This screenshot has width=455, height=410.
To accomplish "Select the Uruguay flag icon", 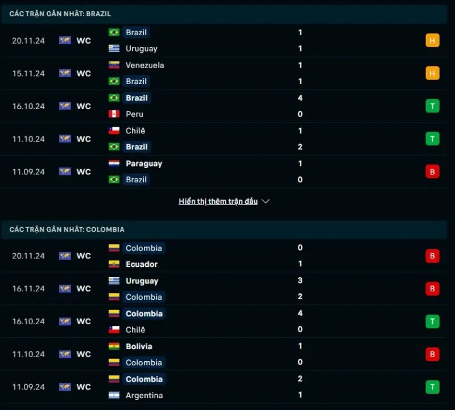I will point(113,49).
